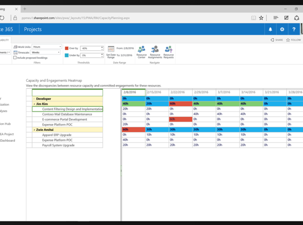Image resolution: width=303 pixels, height=225 pixels.
Task: Close the current browser tab
Action: pos(16,9)
